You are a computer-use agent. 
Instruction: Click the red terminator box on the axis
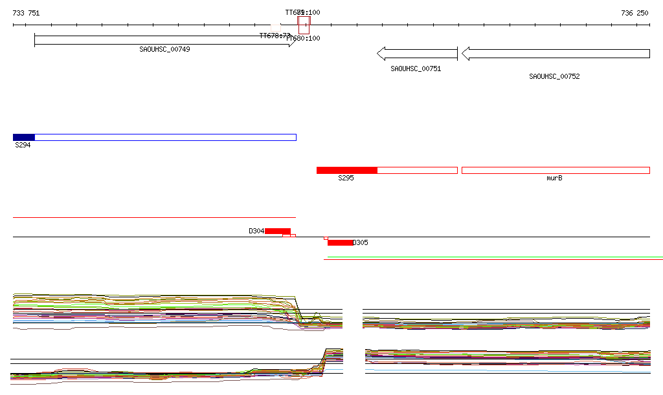[304, 25]
